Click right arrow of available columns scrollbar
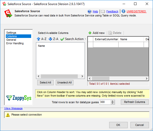Image resolution: width=153 pixels, height=131 pixels. (82, 76)
